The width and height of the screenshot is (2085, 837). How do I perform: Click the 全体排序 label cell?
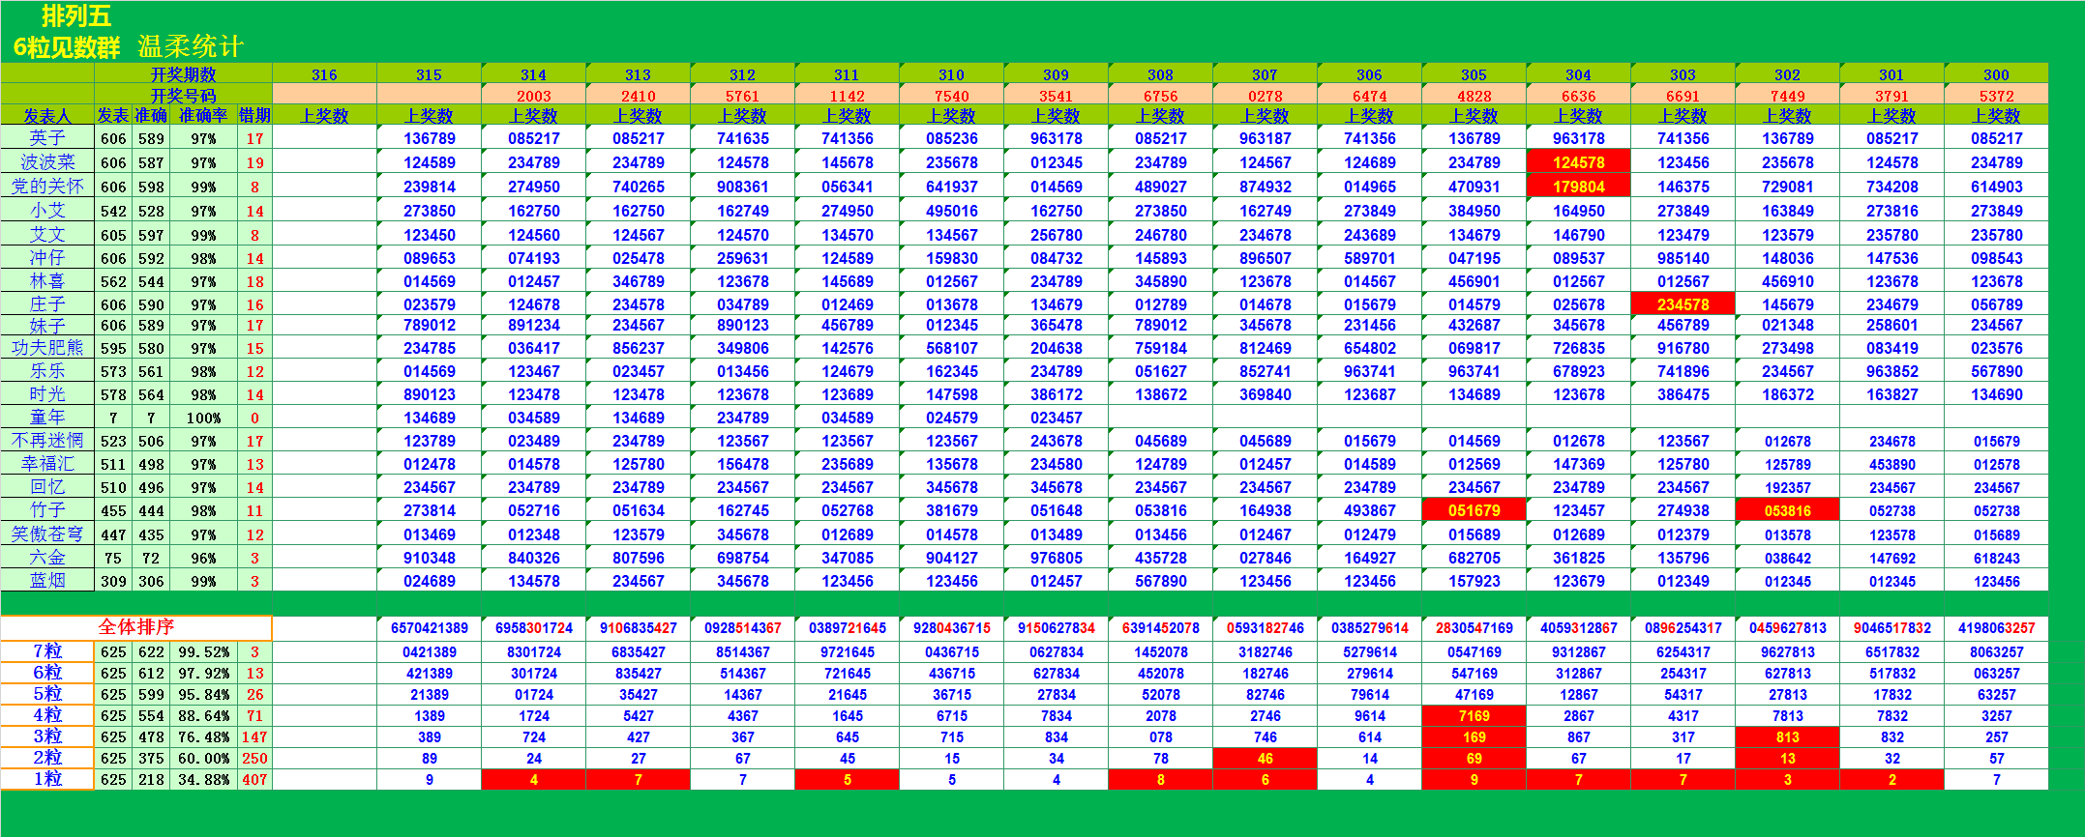[136, 627]
